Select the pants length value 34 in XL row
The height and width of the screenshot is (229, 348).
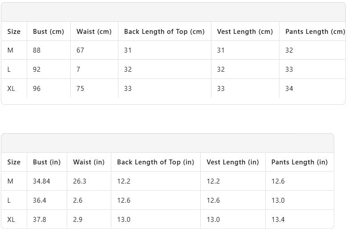(x=289, y=89)
